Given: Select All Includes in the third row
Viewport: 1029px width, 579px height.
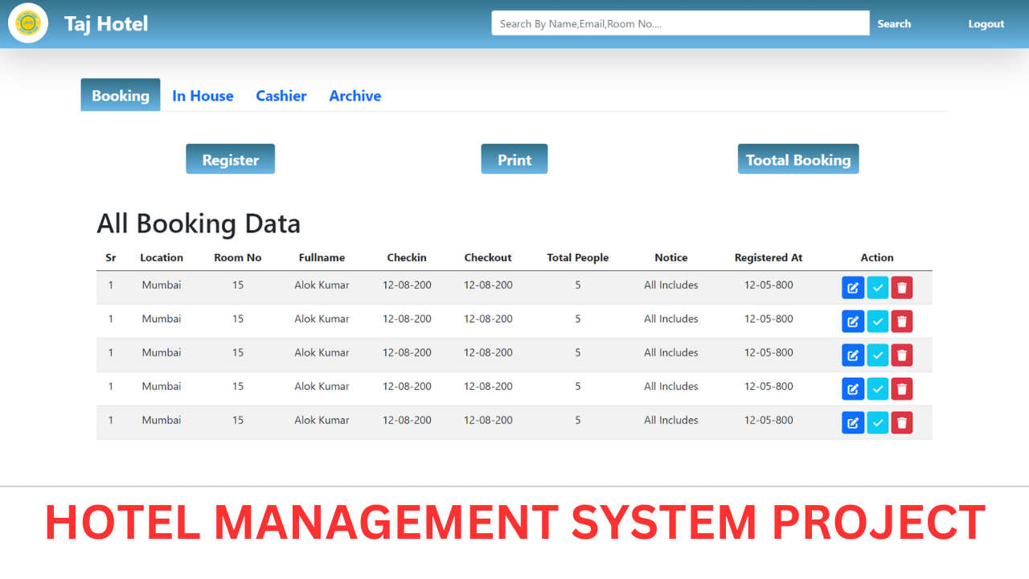Looking at the screenshot, I should click(x=671, y=352).
